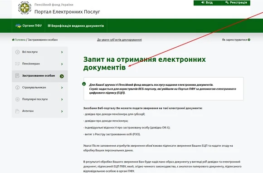Click list line довідки про доходи пенсіонера;
This screenshot has height=173, width=263.
tap(106, 121)
